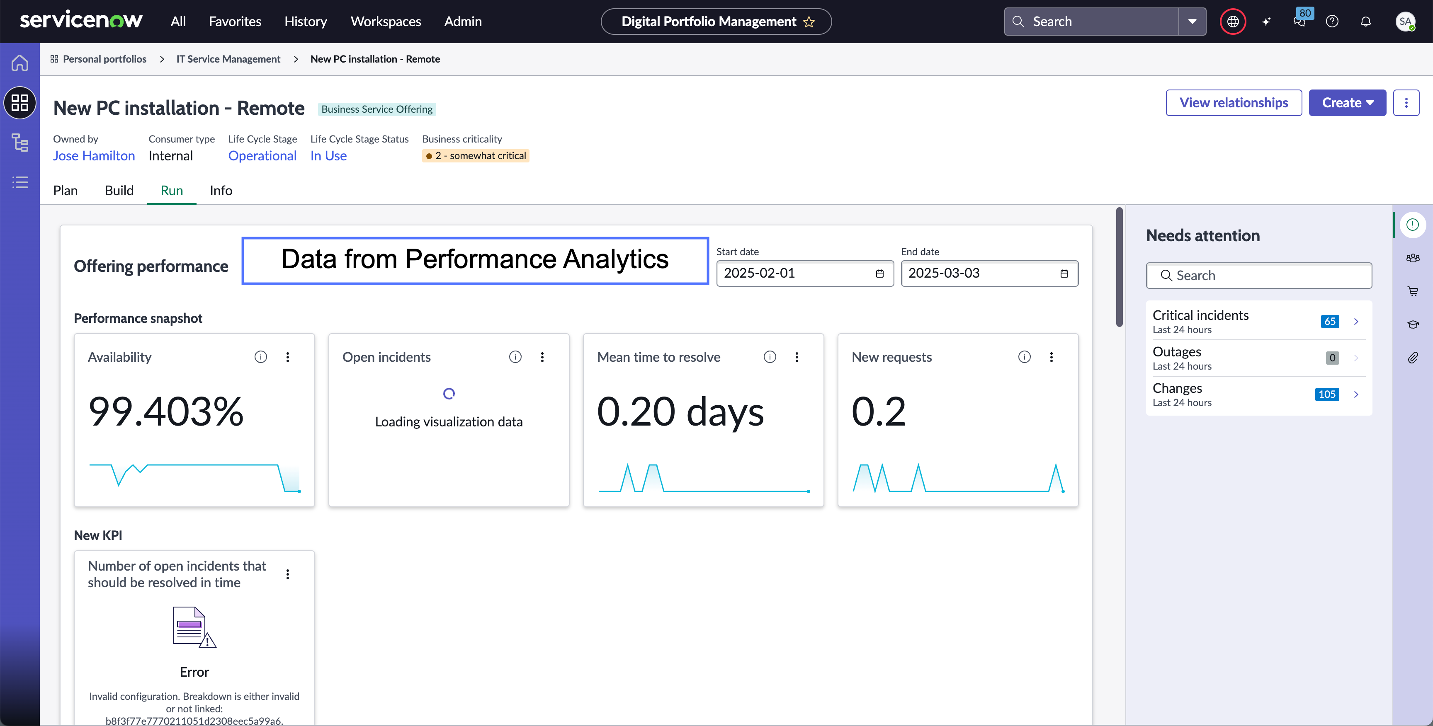1433x726 pixels.
Task: Open the list icon in left sidebar
Action: pyautogui.click(x=20, y=182)
